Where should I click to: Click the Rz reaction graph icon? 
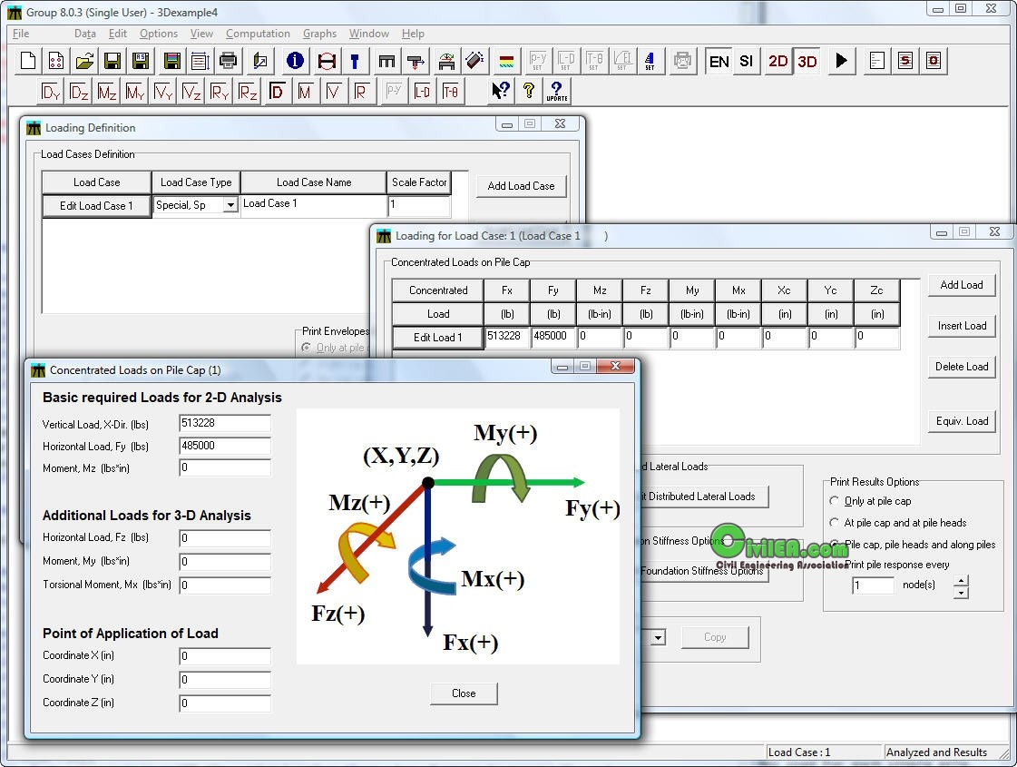(x=248, y=93)
